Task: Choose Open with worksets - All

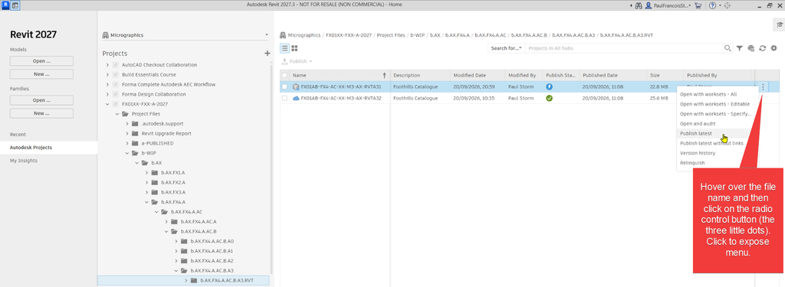Action: point(708,94)
